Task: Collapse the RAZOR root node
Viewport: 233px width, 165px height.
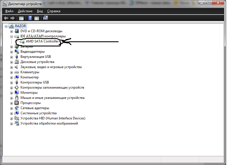Action: 6,26
